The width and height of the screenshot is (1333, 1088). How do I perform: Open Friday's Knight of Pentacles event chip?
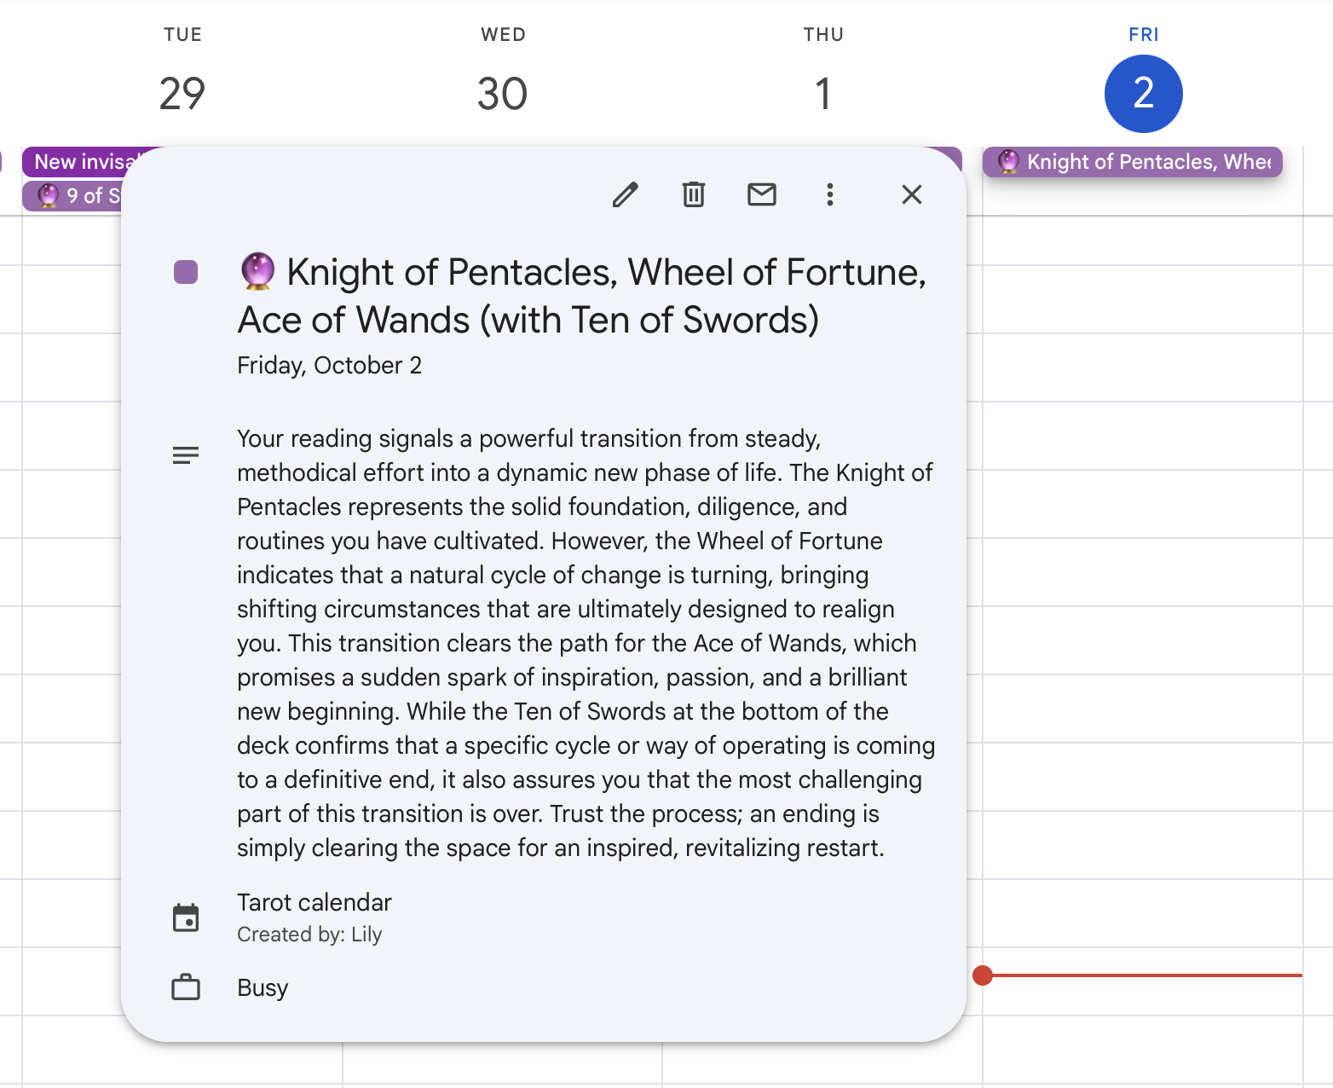tap(1132, 162)
